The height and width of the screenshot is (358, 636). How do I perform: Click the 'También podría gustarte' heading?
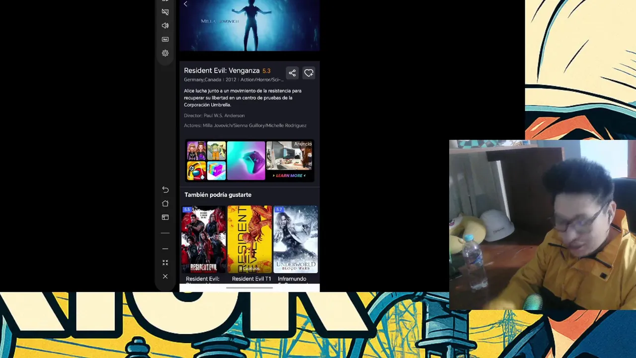click(x=218, y=195)
